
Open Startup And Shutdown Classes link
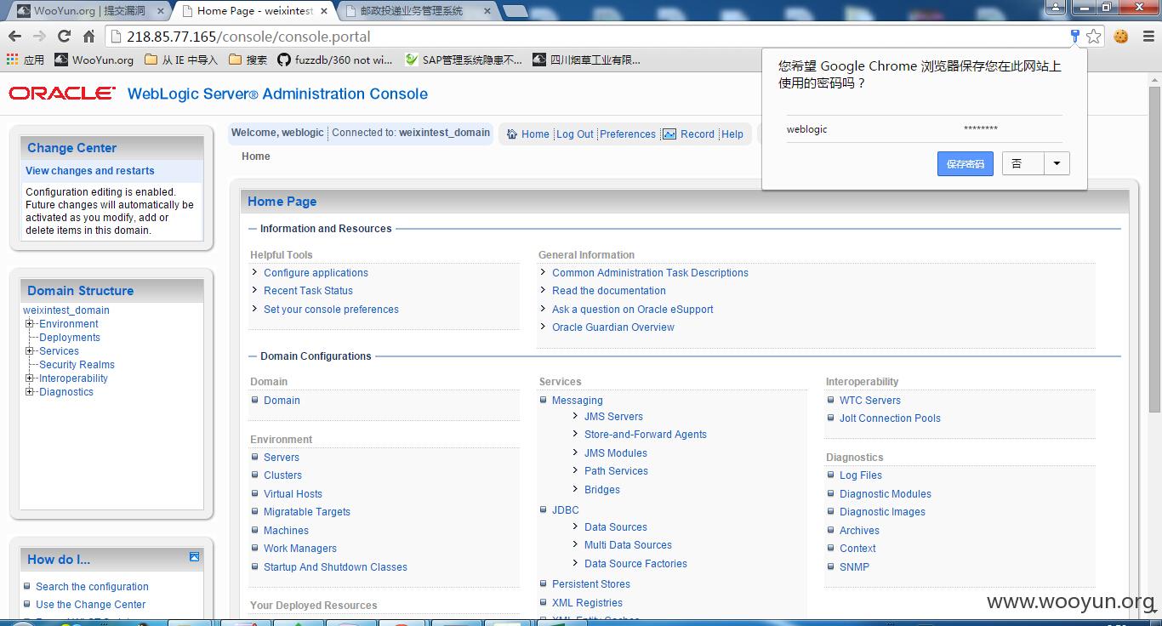coord(335,567)
